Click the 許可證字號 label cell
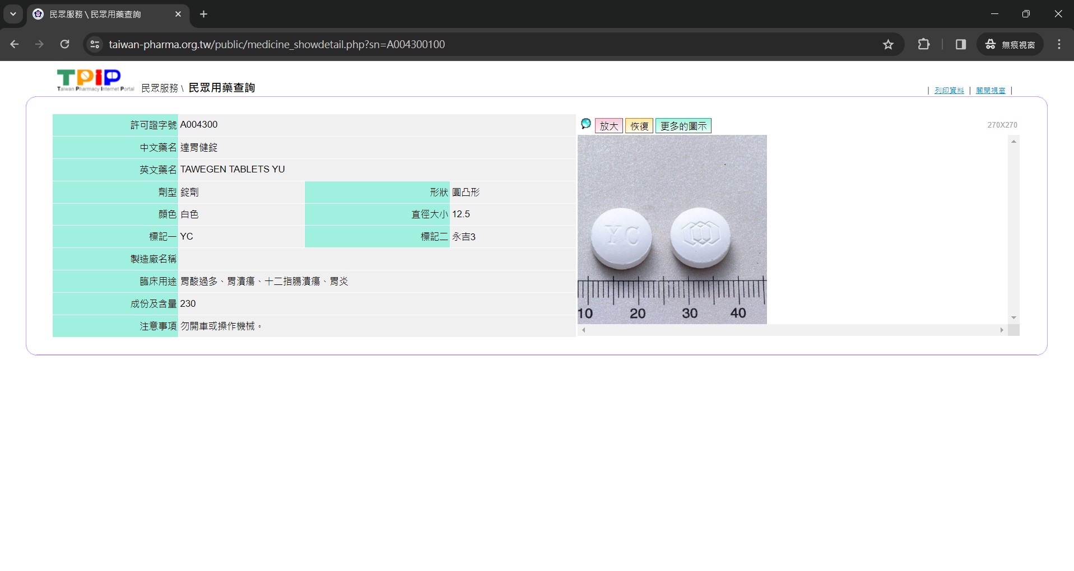 (115, 125)
